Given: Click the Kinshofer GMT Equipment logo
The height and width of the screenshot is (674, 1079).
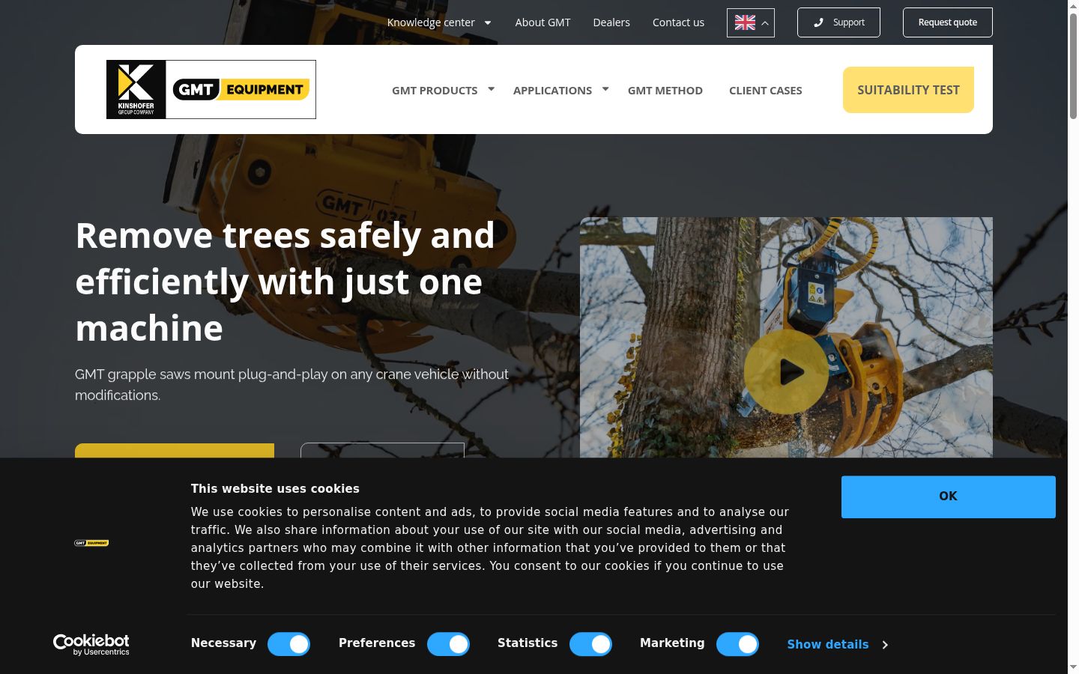Looking at the screenshot, I should (x=211, y=89).
